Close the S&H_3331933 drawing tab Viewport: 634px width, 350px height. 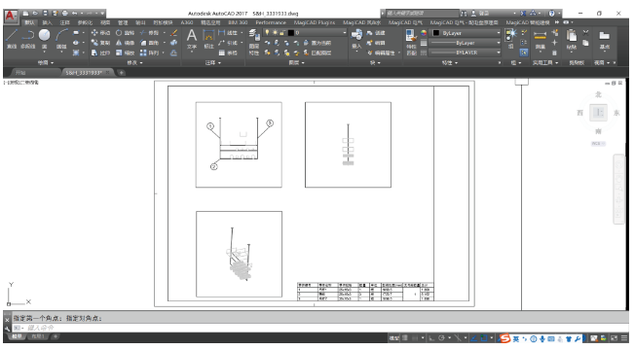pos(107,73)
